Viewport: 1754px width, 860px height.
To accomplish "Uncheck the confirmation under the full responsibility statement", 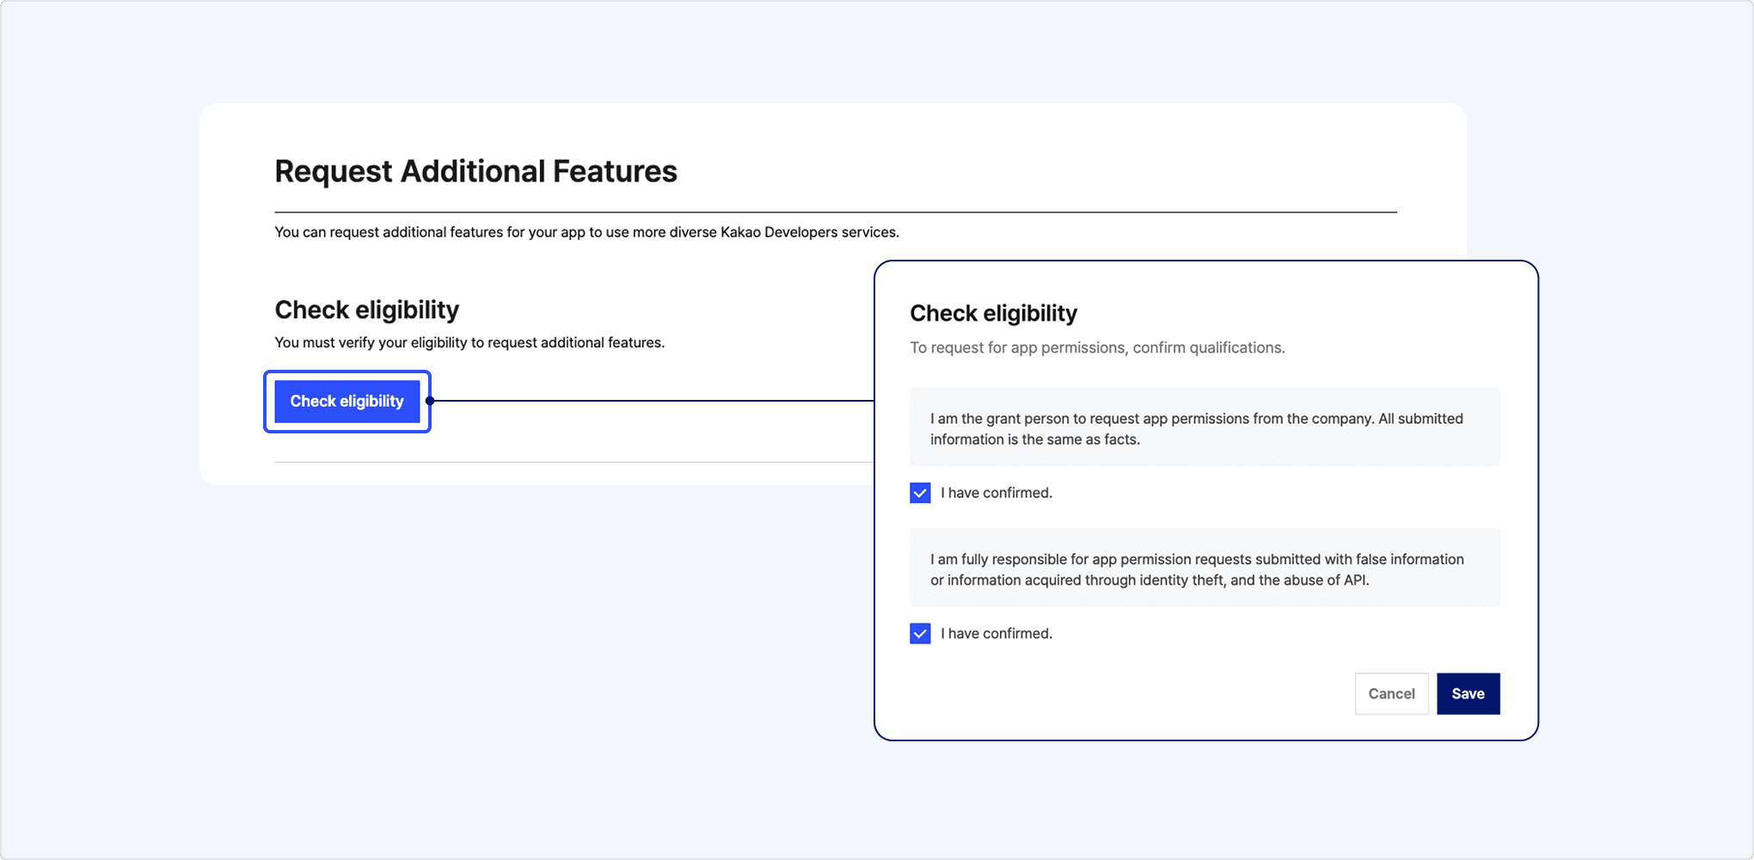I will tap(920, 634).
